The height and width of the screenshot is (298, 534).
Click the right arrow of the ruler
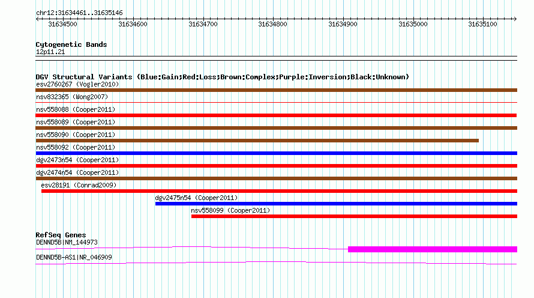[x=515, y=19]
